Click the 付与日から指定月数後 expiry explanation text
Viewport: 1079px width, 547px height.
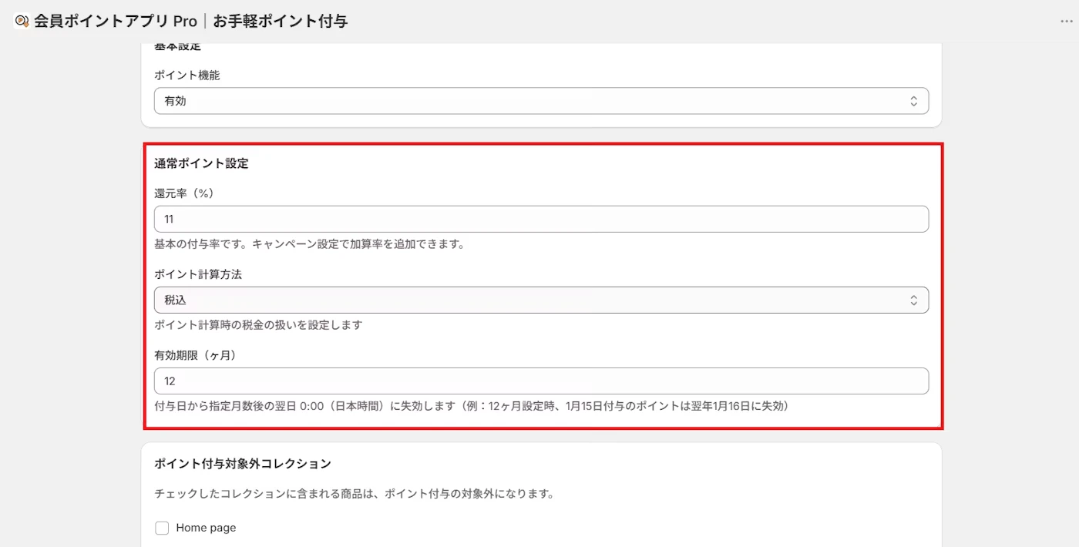[471, 406]
